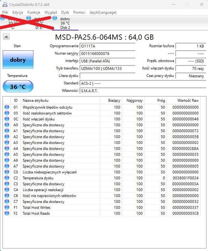The height and width of the screenshot is (251, 208).
Task: Click the blue 'dobry' health status button
Action: pos(18,60)
